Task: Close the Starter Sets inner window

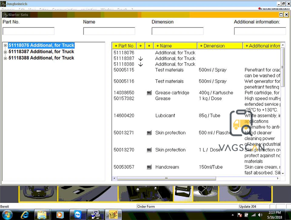Action: coord(286,15)
